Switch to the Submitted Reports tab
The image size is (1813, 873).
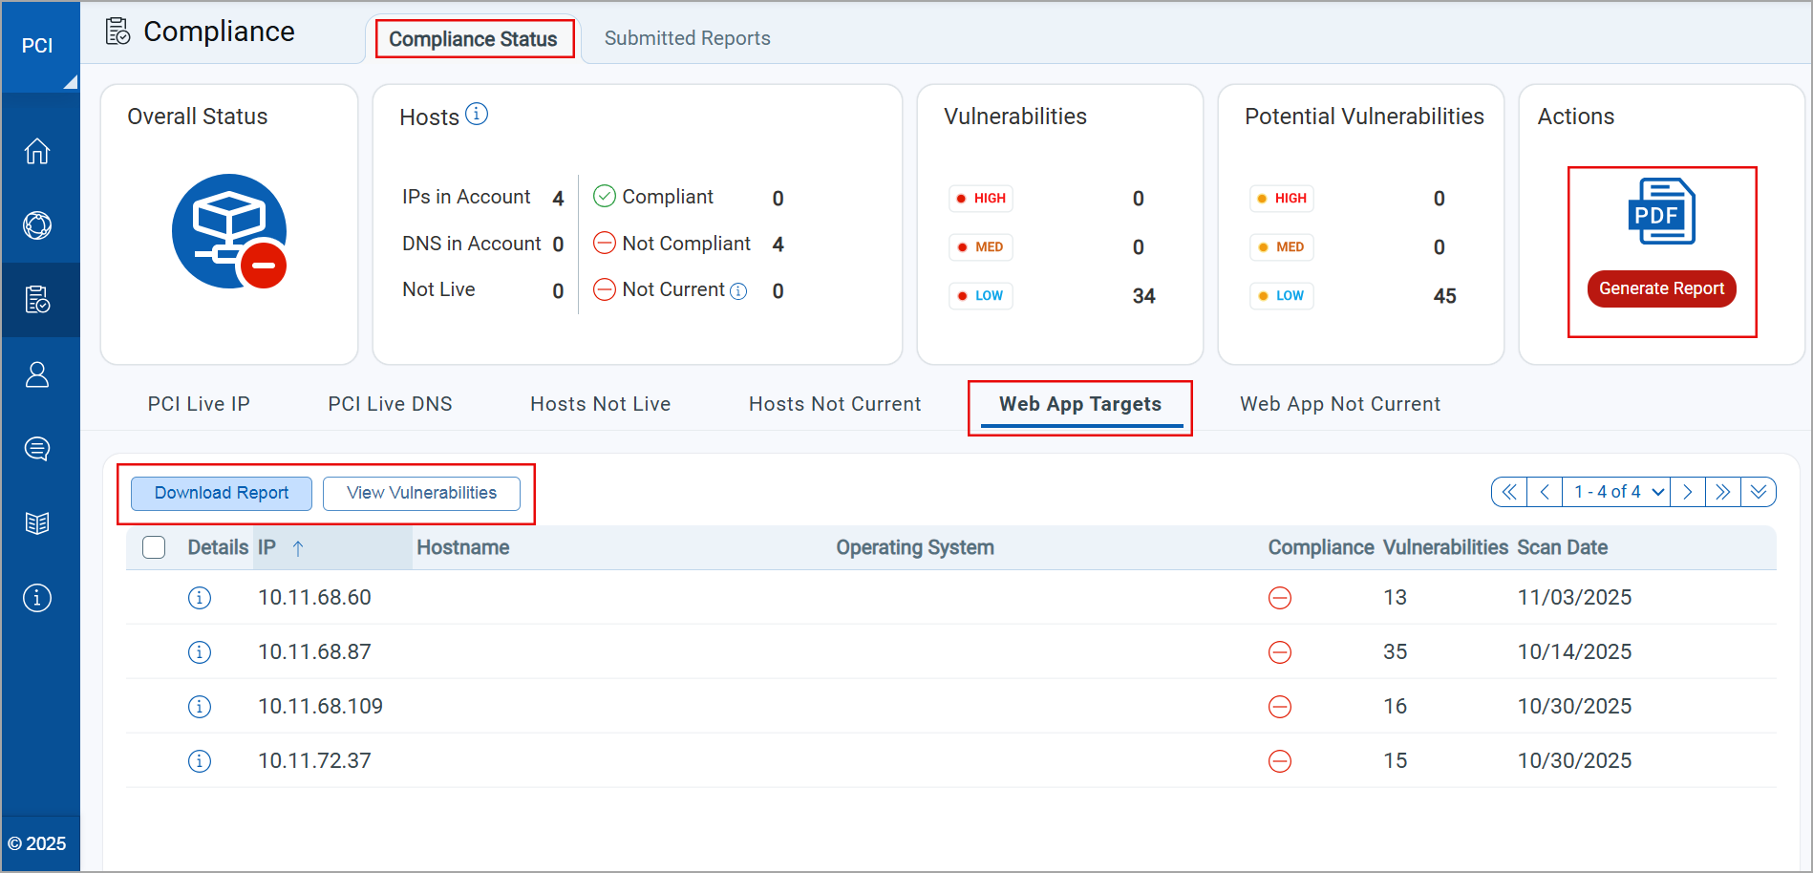click(x=687, y=38)
